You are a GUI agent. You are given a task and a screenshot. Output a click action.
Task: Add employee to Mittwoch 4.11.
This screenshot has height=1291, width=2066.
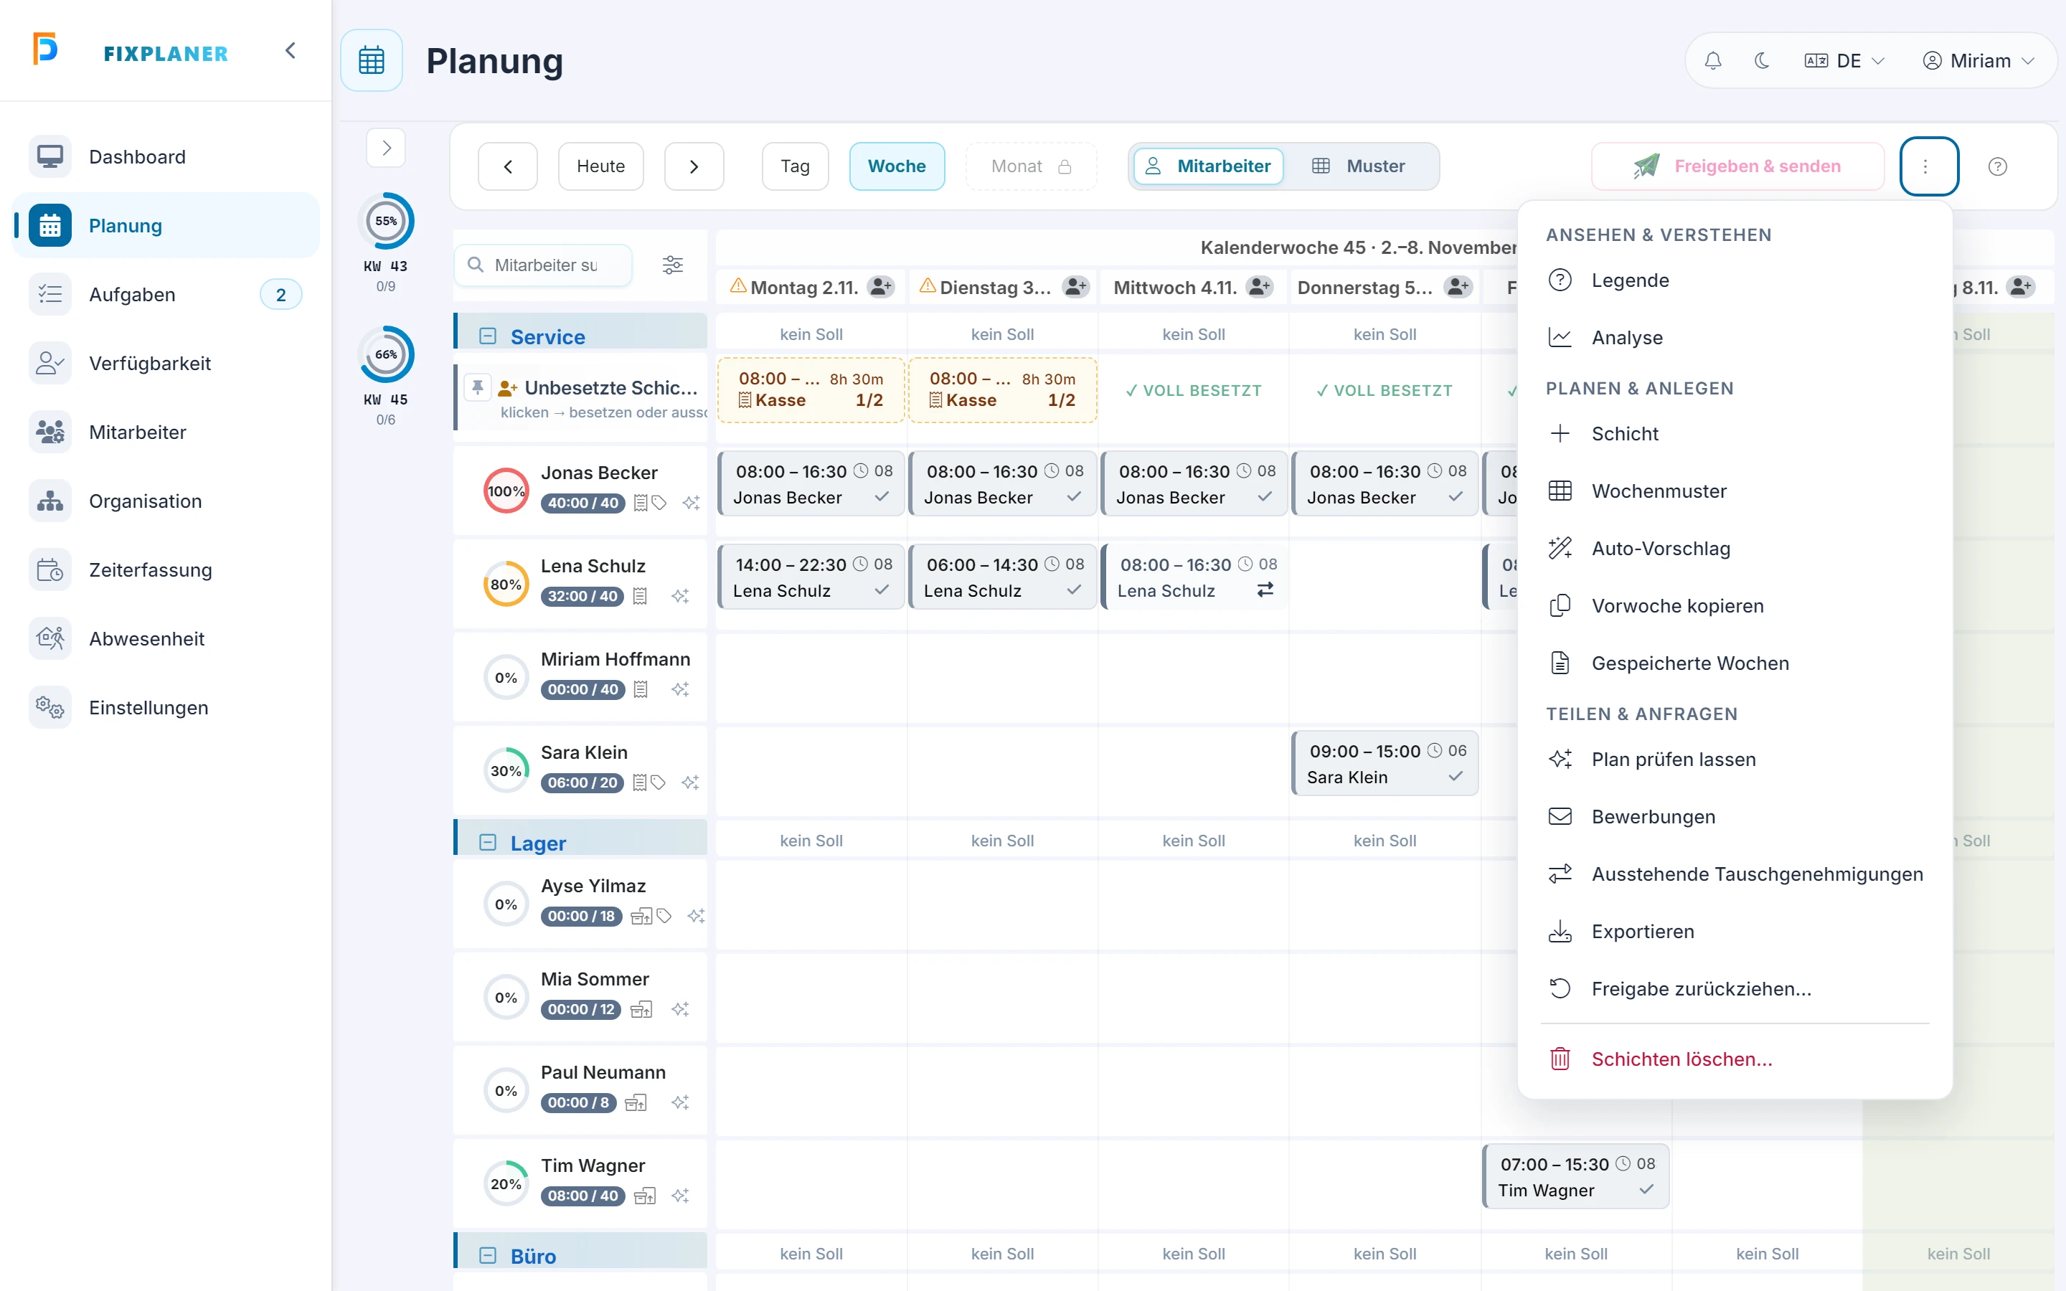pyautogui.click(x=1259, y=287)
